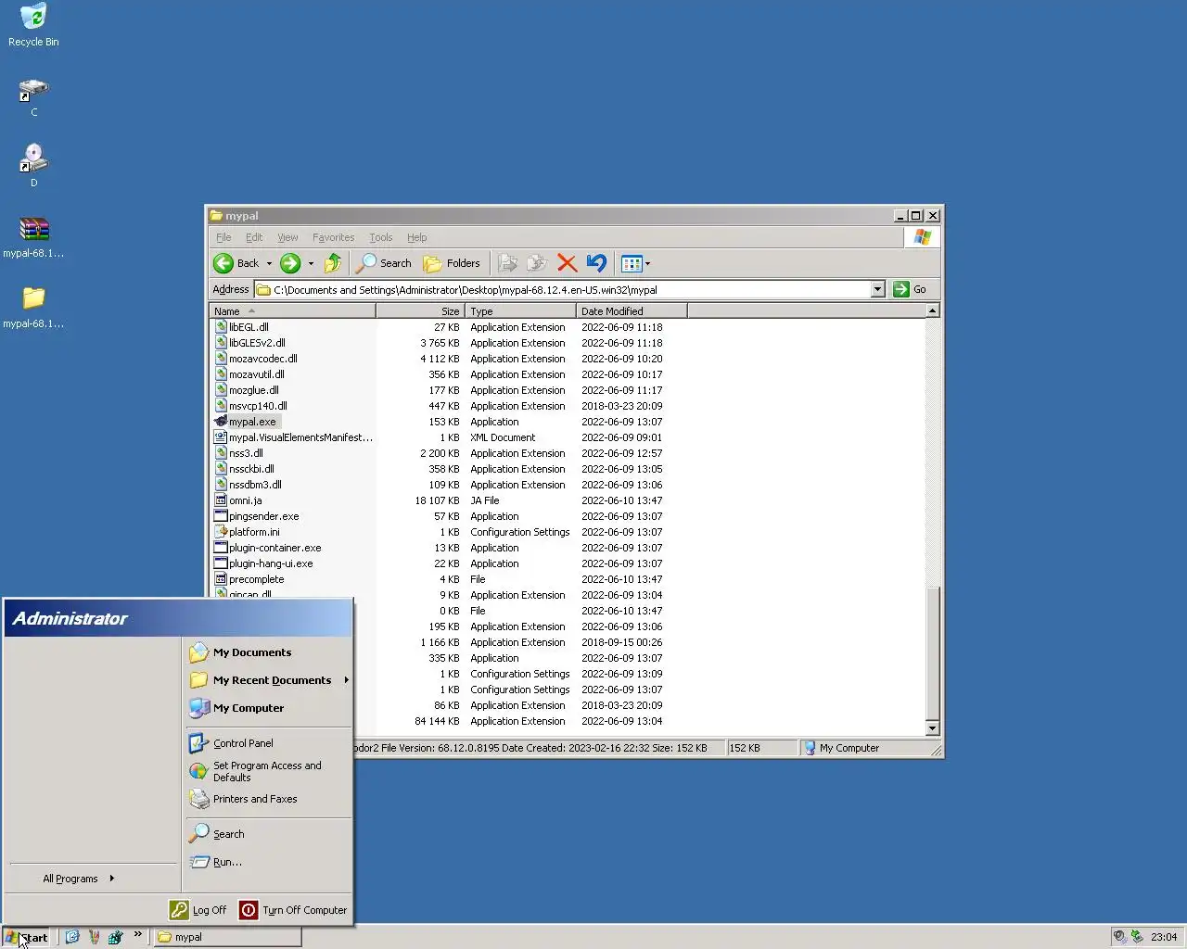This screenshot has height=949, width=1187.
Task: Click the green Forward arrow button
Action: pyautogui.click(x=290, y=263)
